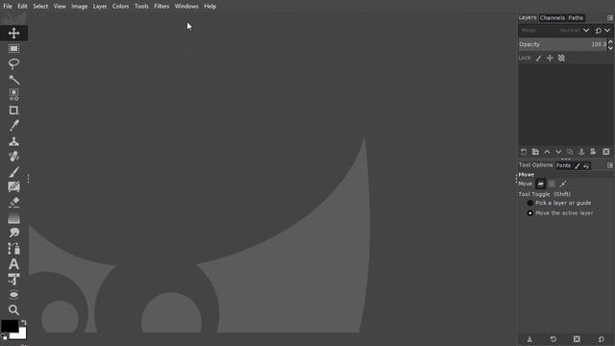
Task: Toggle lock position and size in Layers
Action: pyautogui.click(x=550, y=58)
